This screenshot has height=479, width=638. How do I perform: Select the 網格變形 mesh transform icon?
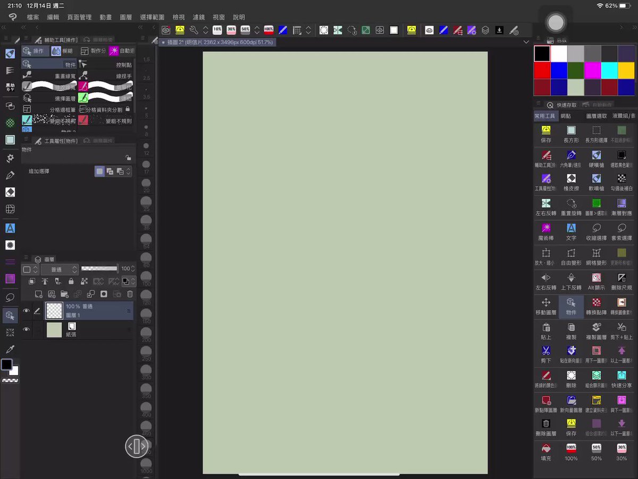(x=597, y=253)
